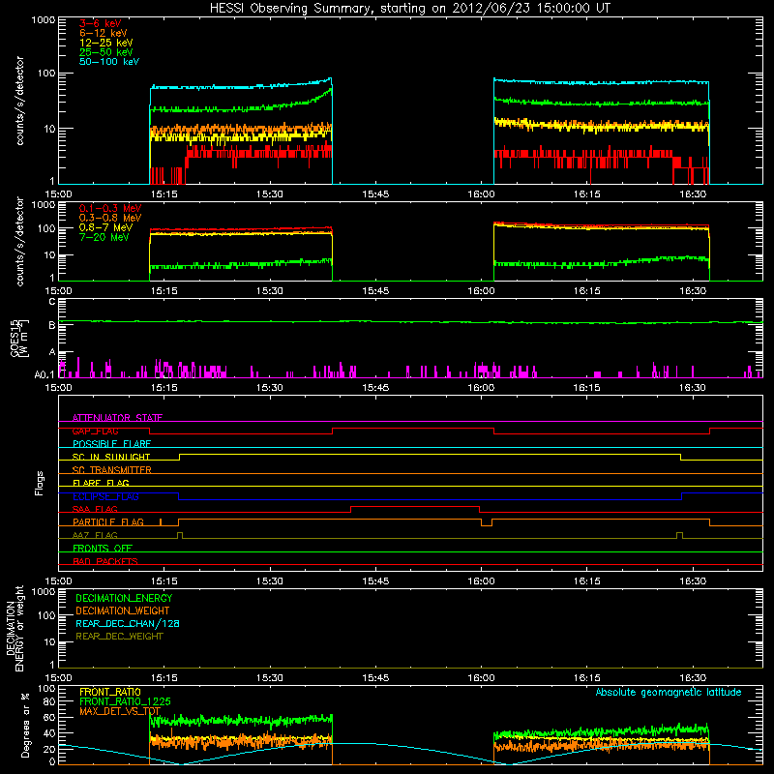Pick the SC_TRANSMITTER flag label
Screen dimensions: 774x774
pos(111,470)
